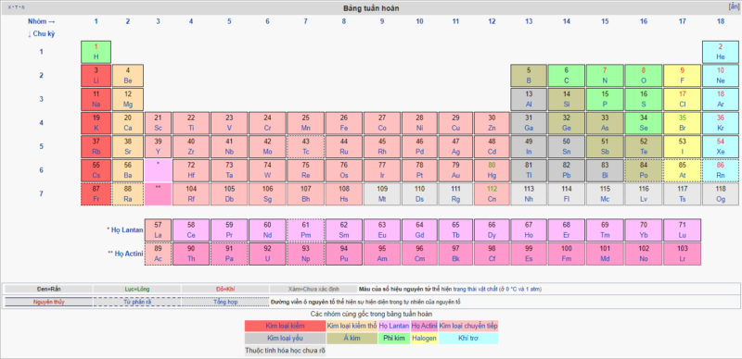
Task: Select the Lanthanum (La) cell
Action: (158, 229)
